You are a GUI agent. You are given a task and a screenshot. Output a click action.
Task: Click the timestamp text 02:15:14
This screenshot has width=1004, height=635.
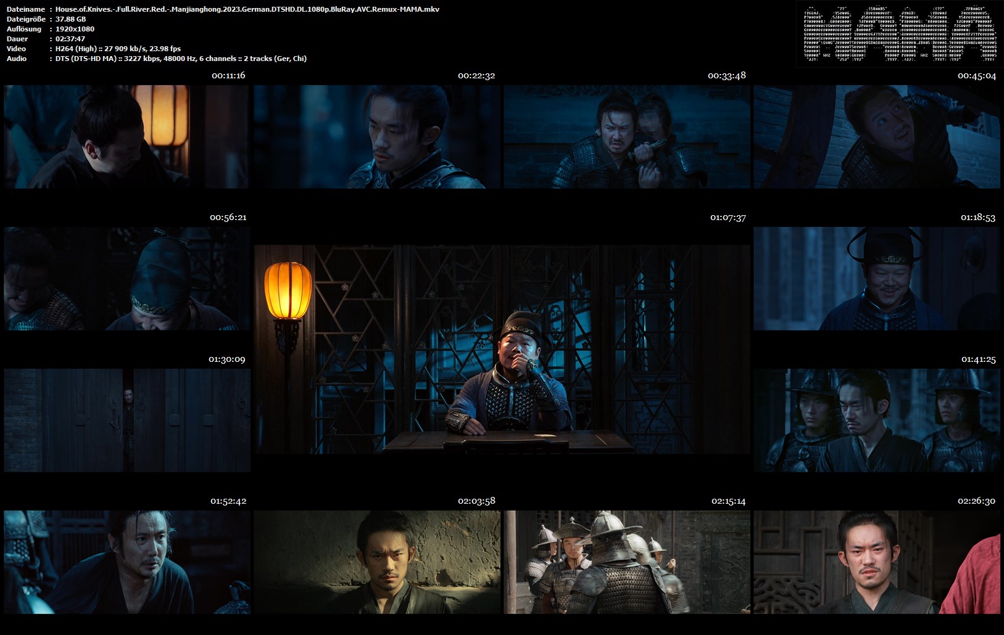[x=728, y=501]
